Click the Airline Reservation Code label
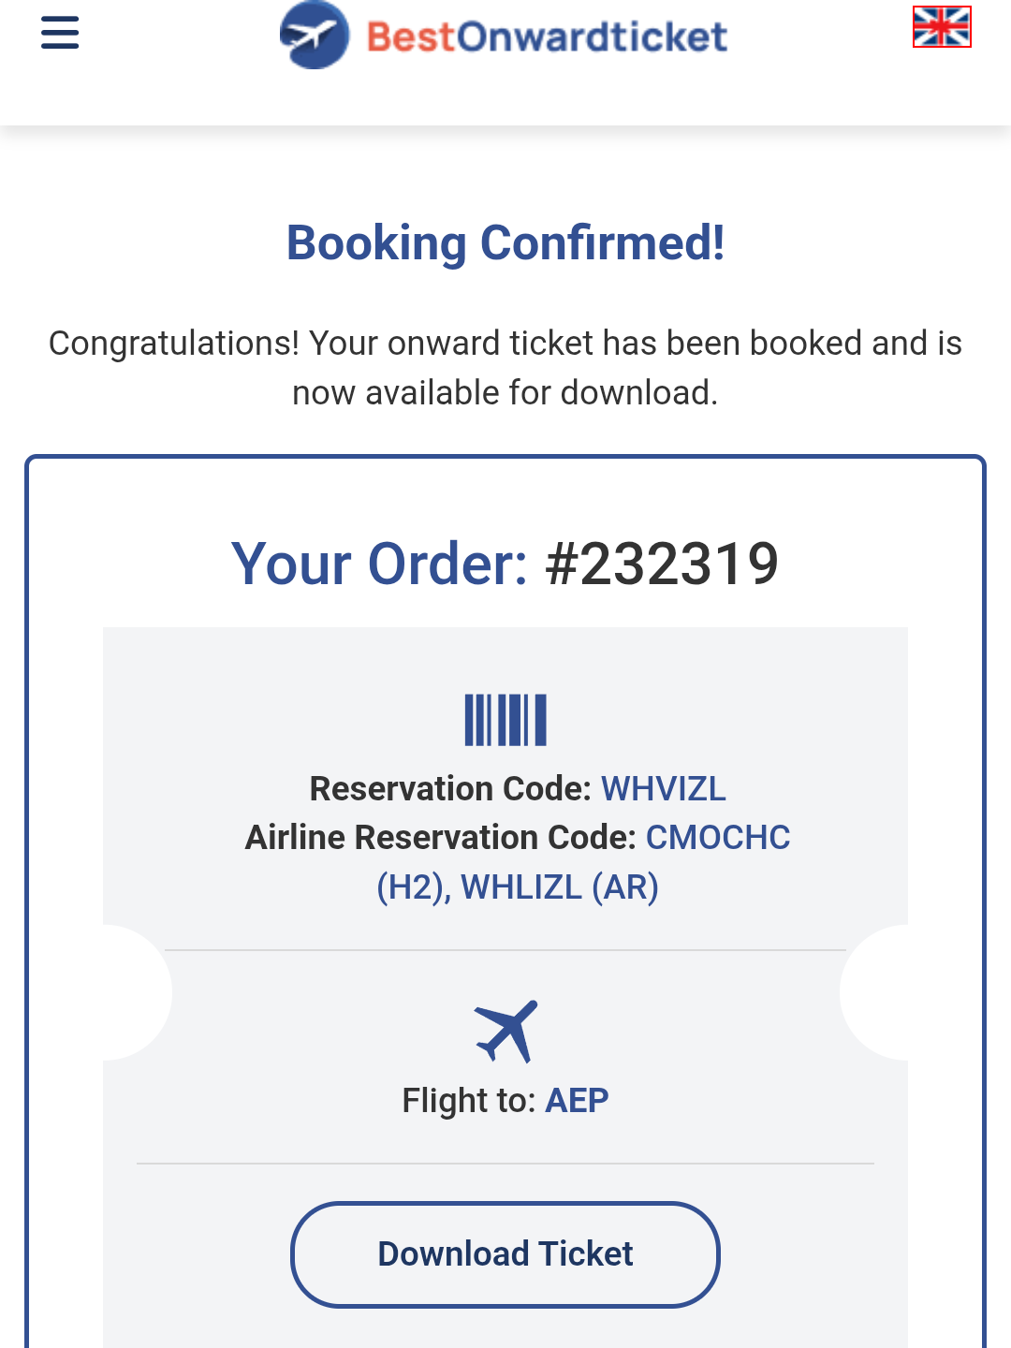 coord(441,838)
